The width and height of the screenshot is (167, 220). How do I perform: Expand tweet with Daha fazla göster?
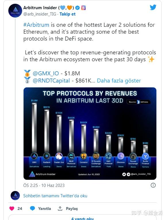coord(119,81)
